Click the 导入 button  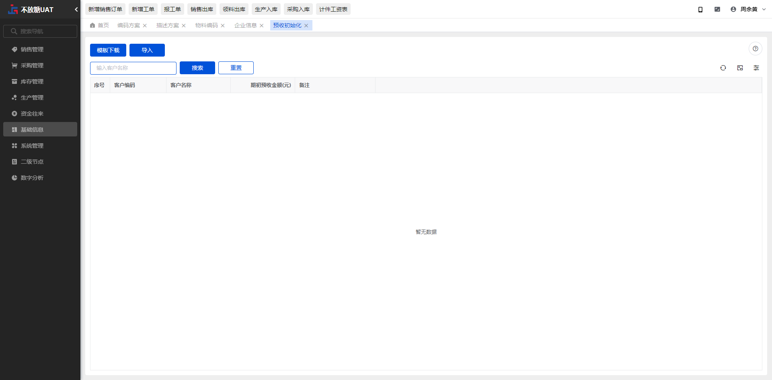(147, 50)
